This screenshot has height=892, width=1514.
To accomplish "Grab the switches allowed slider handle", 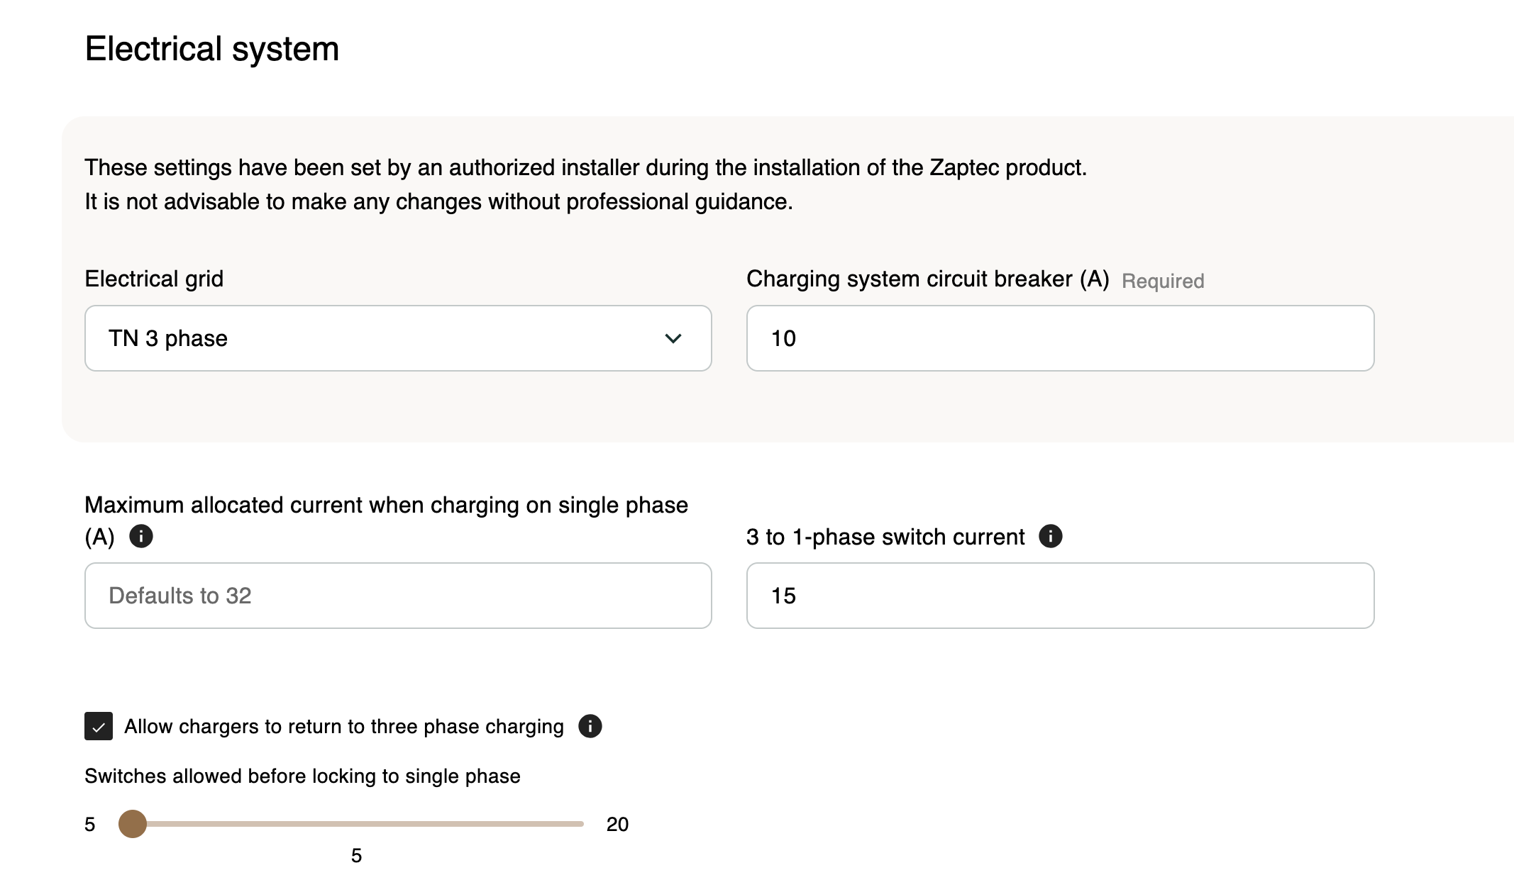I will (133, 824).
